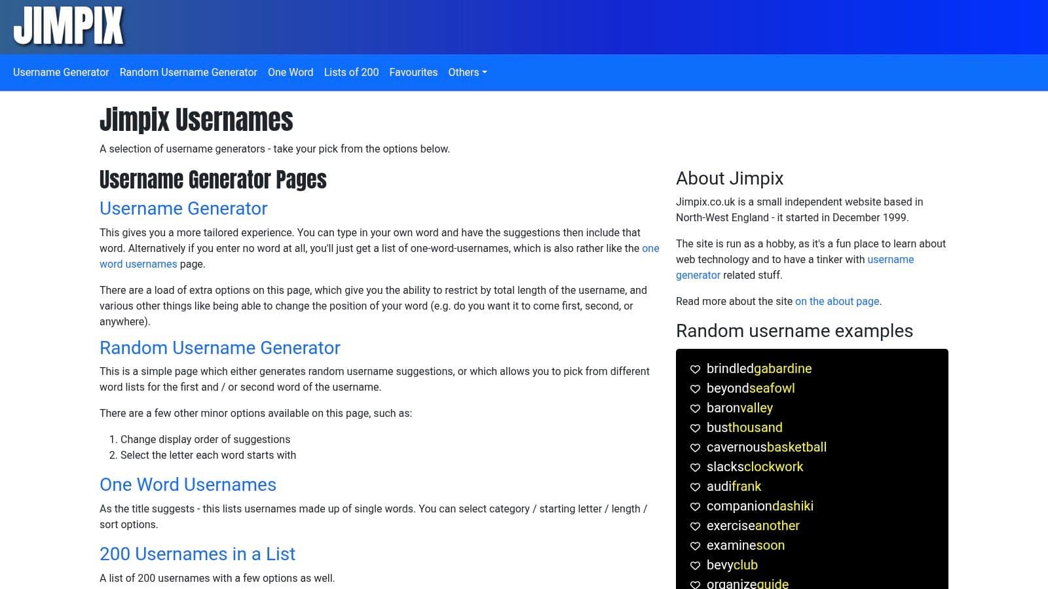Image resolution: width=1048 pixels, height=589 pixels.
Task: Go to One Word nav item
Action: point(291,72)
